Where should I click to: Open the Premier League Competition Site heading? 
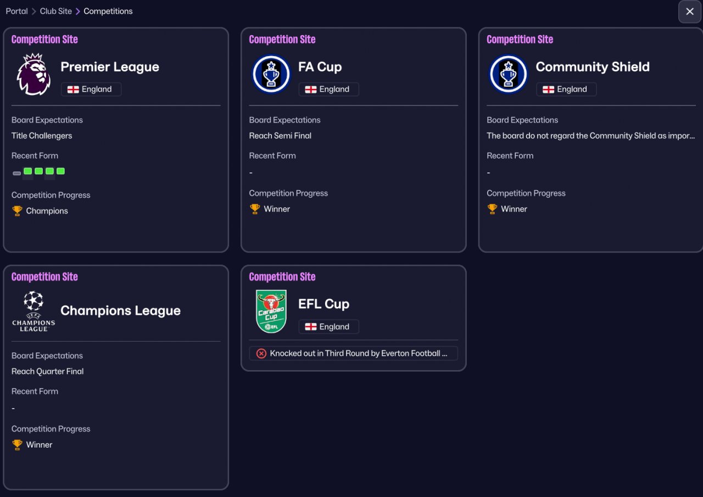point(44,40)
